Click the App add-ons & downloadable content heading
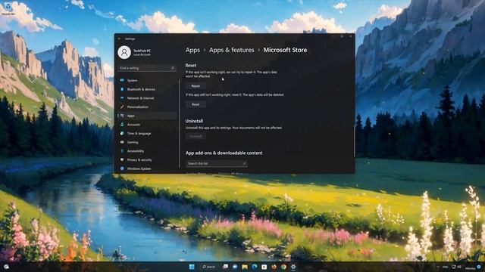485x272 pixels. tap(224, 153)
